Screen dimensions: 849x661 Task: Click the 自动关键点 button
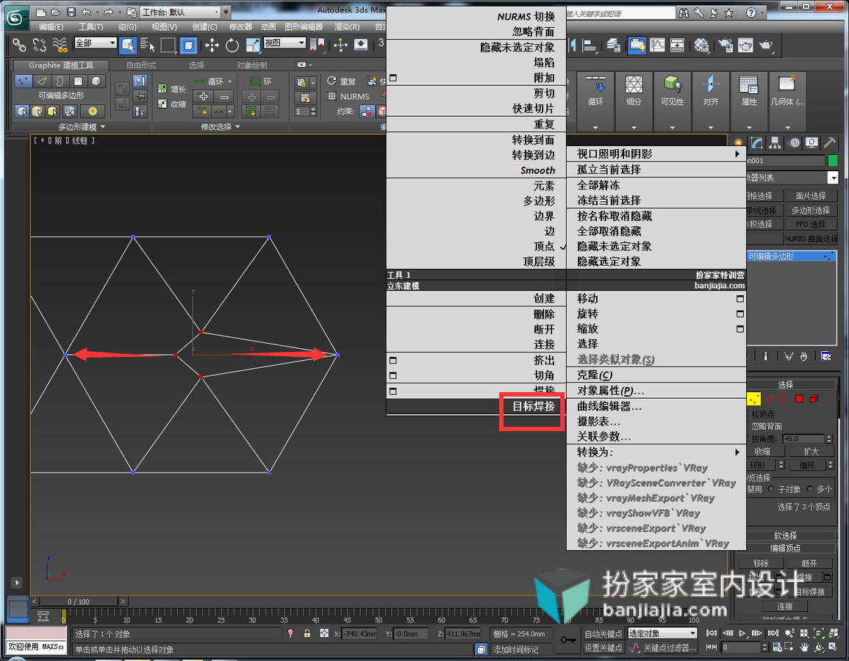point(603,633)
